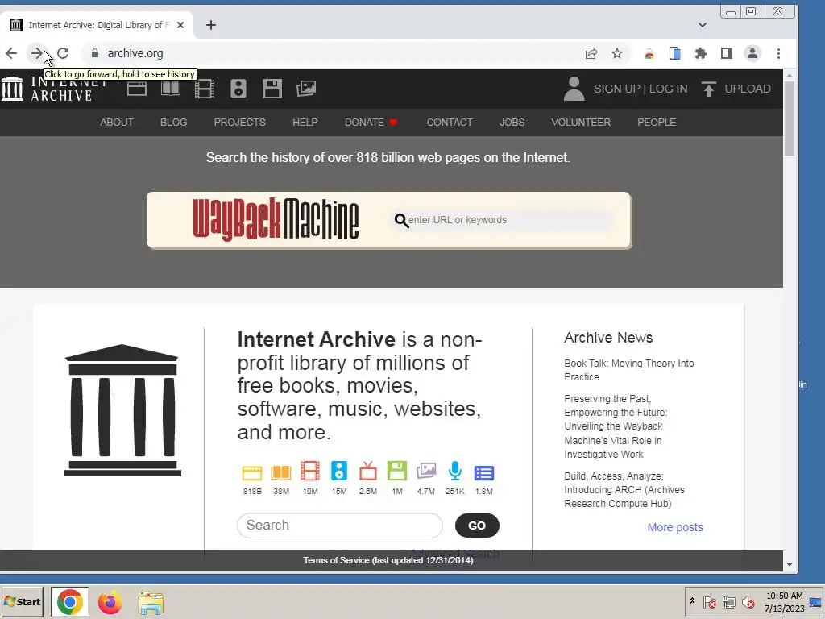
Task: Click the tray volume speaker icon
Action: [x=748, y=601]
